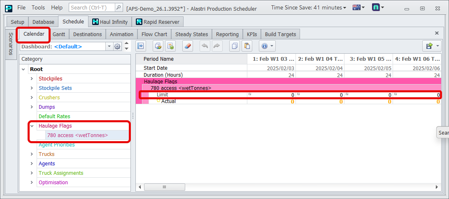Open the Dashboard <Default> dropdown arrow
The width and height of the screenshot is (449, 199).
tap(109, 46)
